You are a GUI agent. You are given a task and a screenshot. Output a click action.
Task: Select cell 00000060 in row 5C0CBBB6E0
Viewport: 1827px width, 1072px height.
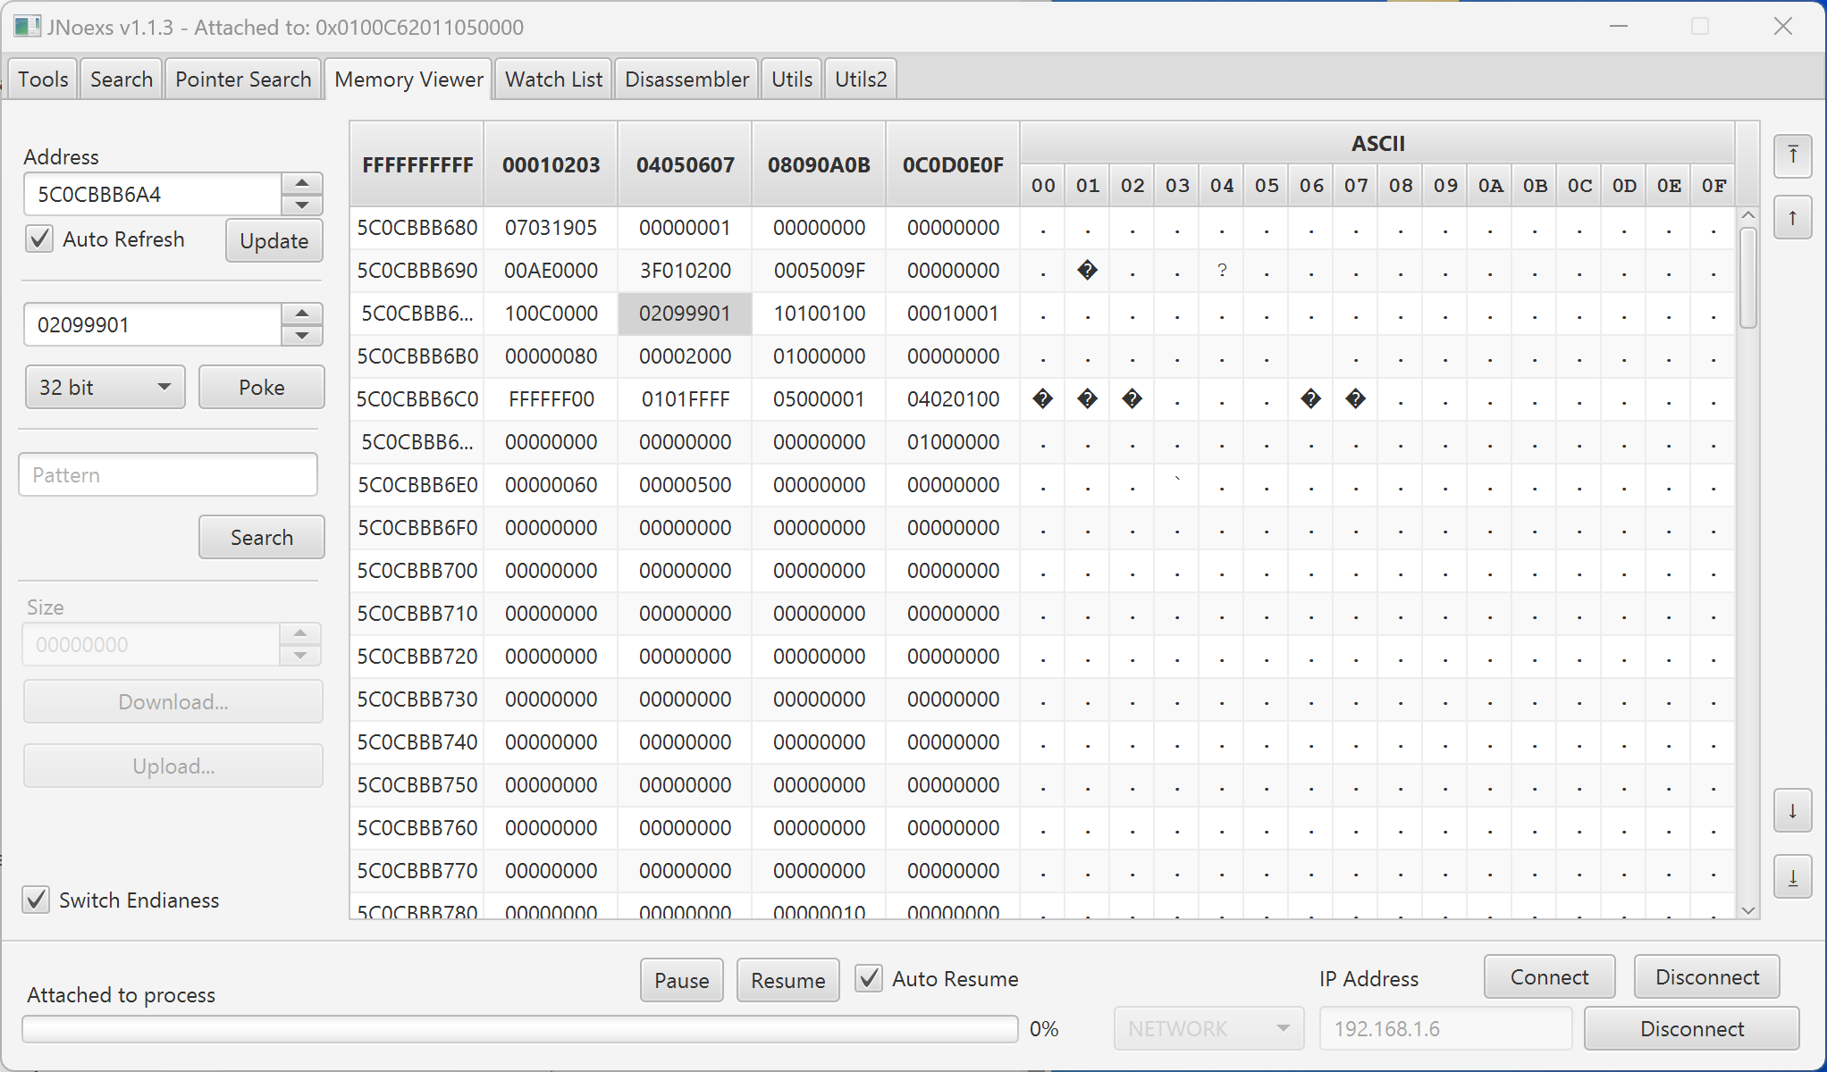click(x=551, y=485)
